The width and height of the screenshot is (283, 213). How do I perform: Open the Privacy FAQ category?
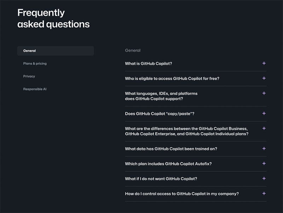click(29, 76)
